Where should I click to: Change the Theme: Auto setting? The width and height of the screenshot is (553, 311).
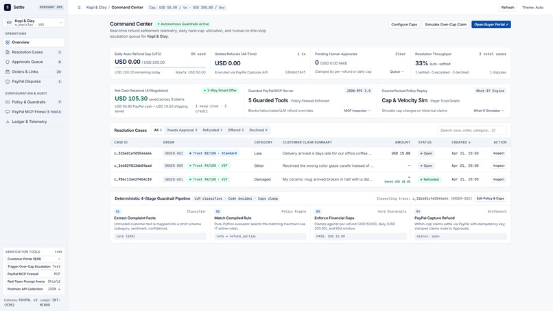click(x=532, y=8)
